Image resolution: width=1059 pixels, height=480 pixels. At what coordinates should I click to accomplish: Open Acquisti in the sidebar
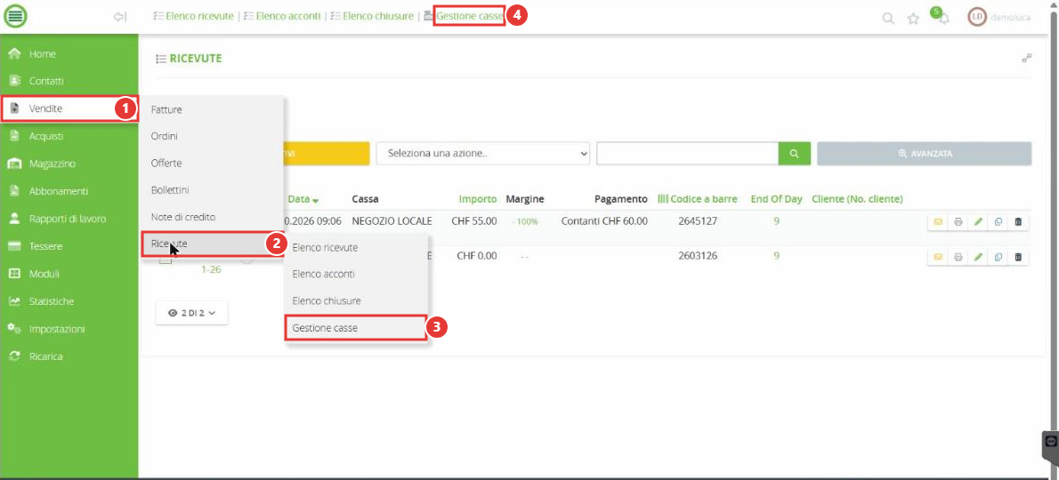tap(69, 136)
